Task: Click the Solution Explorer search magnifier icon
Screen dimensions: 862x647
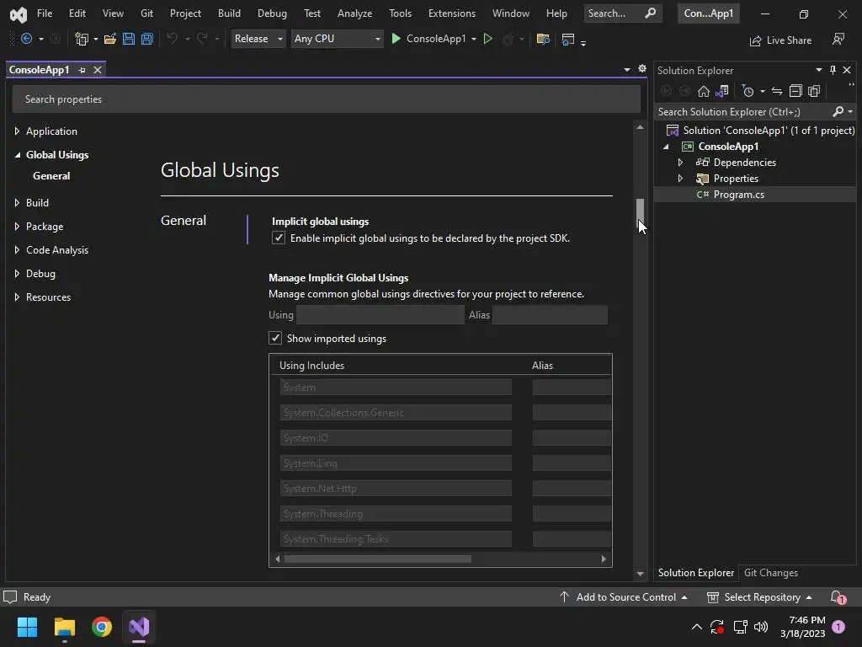Action: click(x=838, y=112)
